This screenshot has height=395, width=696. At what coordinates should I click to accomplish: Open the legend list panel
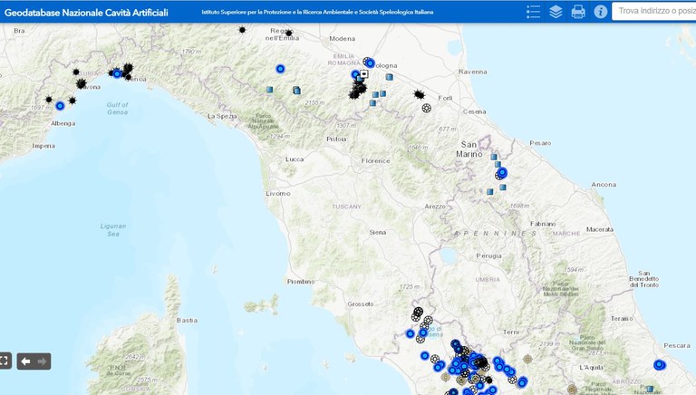coord(533,11)
